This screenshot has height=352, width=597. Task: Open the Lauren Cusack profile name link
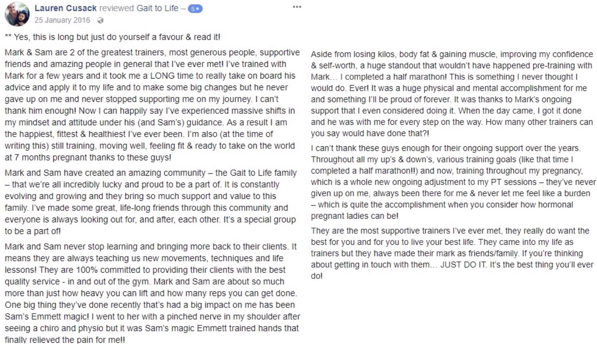(x=65, y=8)
